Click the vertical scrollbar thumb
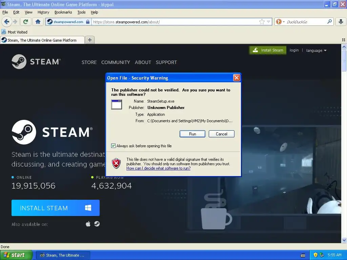The image size is (347, 260). pyautogui.click(x=344, y=60)
